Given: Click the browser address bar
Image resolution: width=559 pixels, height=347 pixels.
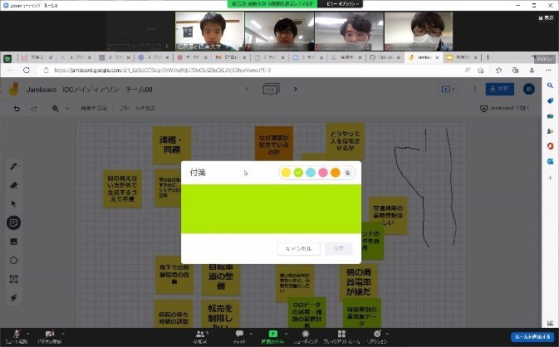Looking at the screenshot, I should point(249,71).
